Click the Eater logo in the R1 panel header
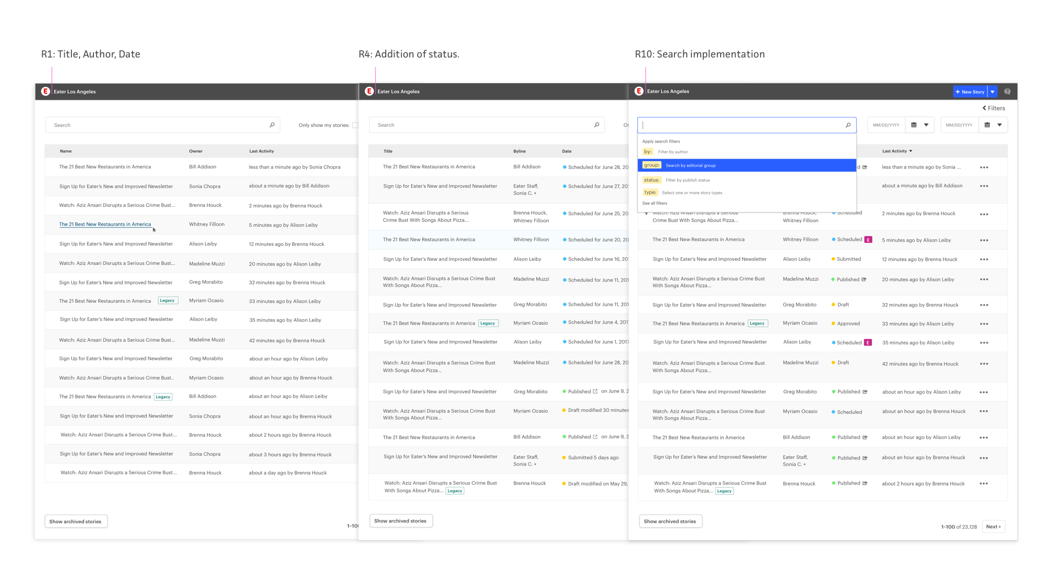1052x578 pixels. (46, 91)
